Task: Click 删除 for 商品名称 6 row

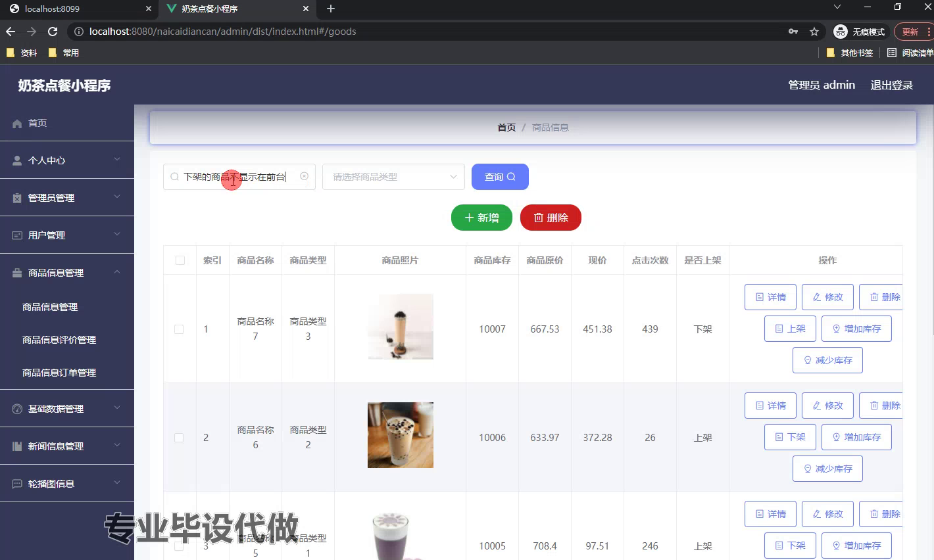Action: [881, 406]
